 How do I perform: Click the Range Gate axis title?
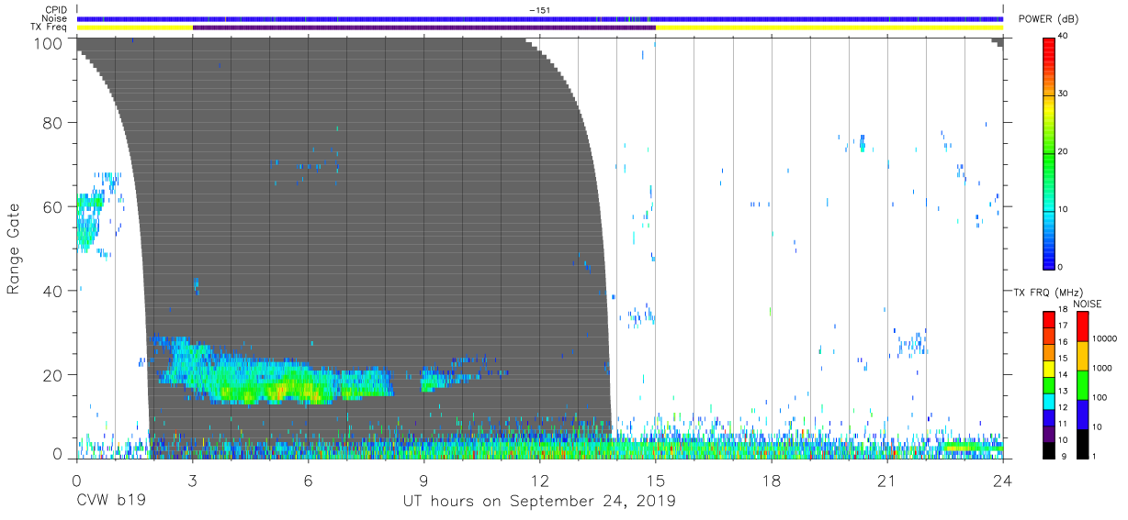pos(14,249)
